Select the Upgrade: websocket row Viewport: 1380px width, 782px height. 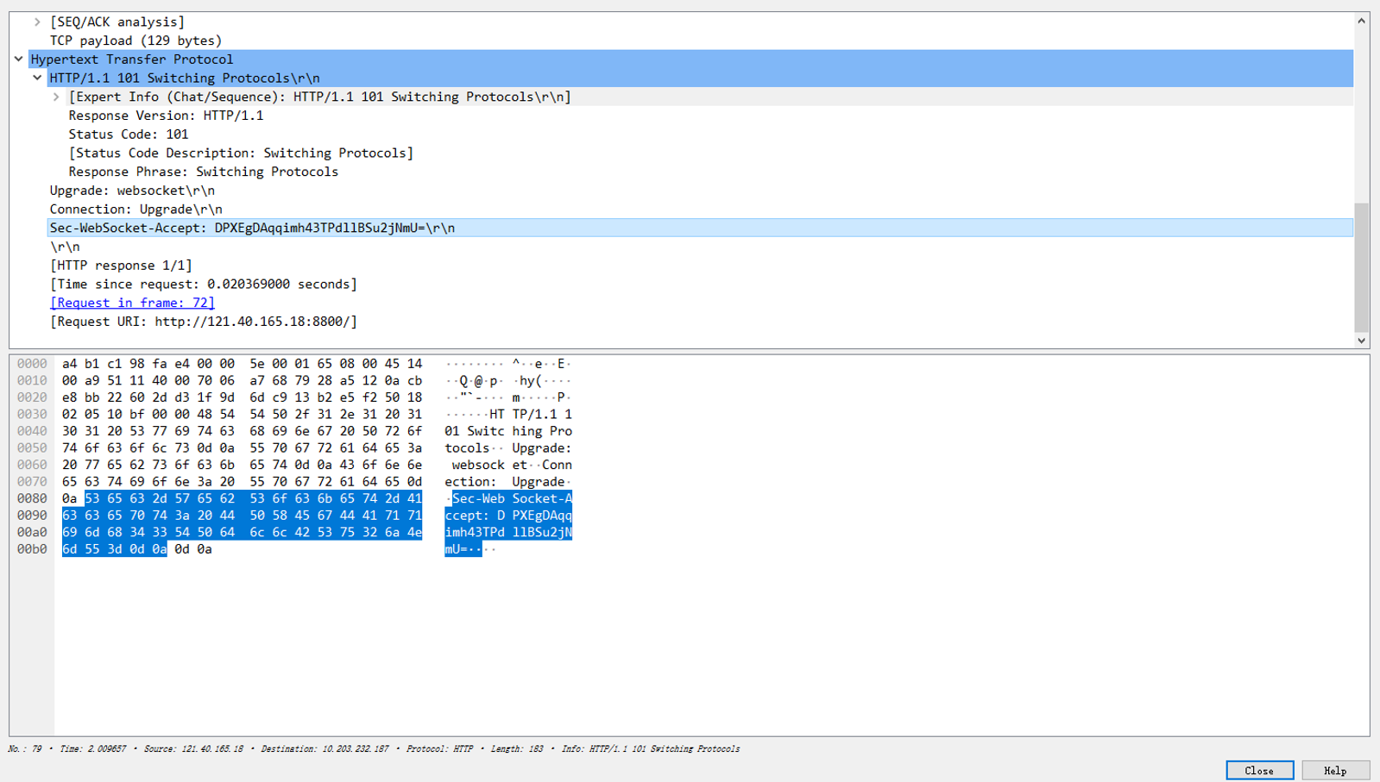(x=132, y=191)
